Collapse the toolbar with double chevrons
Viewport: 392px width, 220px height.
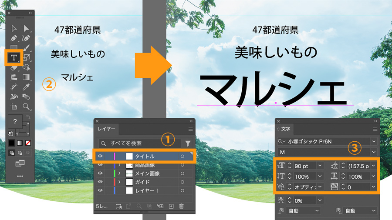click(30, 13)
